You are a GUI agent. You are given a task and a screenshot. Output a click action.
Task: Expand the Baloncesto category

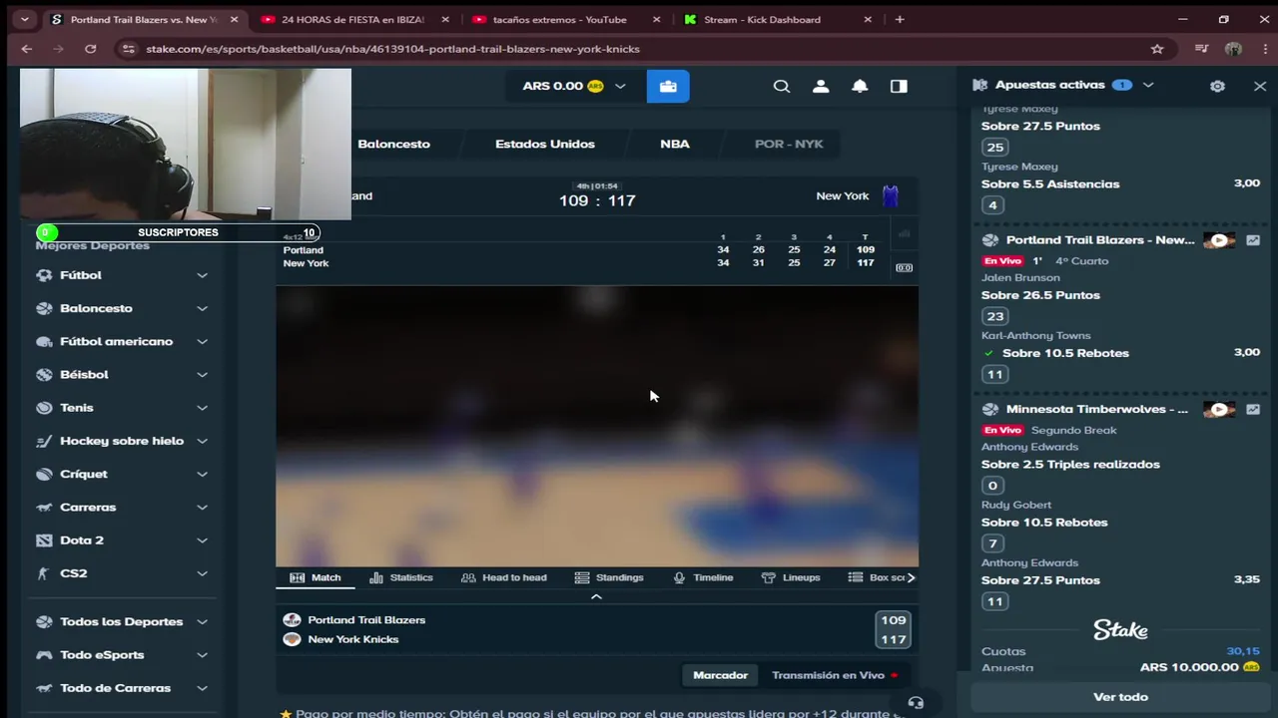[202, 308]
